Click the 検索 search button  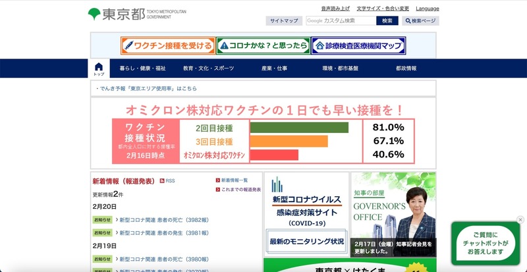[387, 21]
